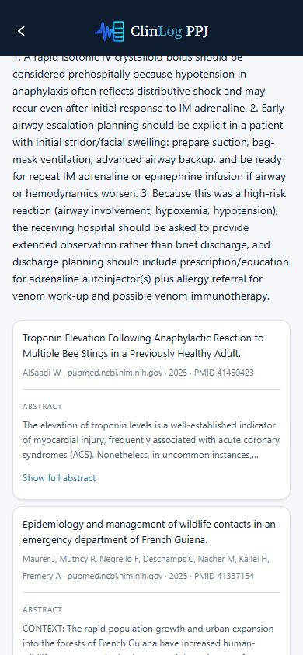Click the ABSTRACT label in Troponin card
Image resolution: width=303 pixels, height=655 pixels.
pos(42,406)
